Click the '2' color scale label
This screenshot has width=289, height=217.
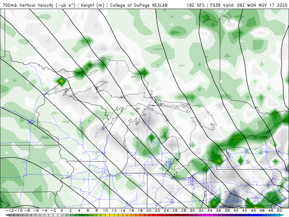click(70, 210)
